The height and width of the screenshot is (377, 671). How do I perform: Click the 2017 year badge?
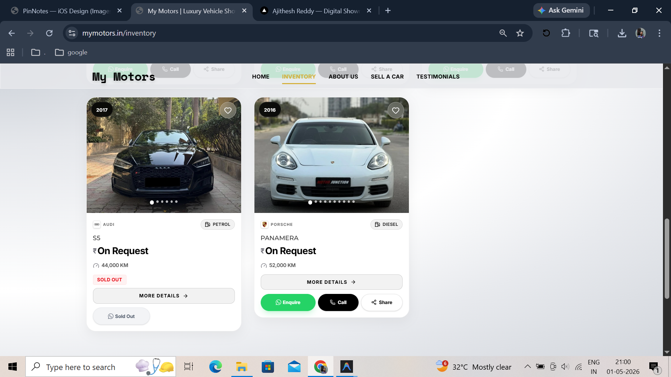coord(102,110)
